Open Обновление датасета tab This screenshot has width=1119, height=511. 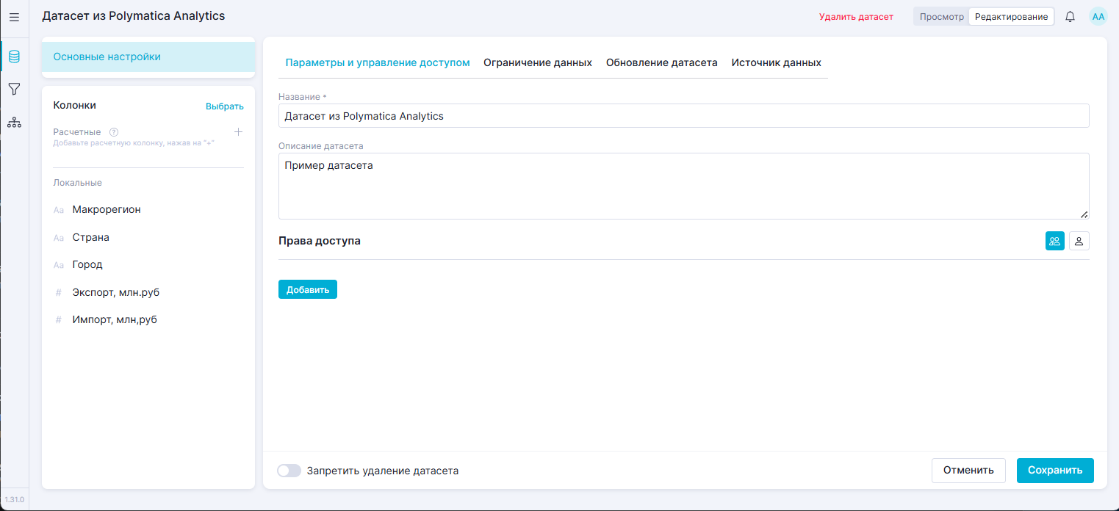661,63
